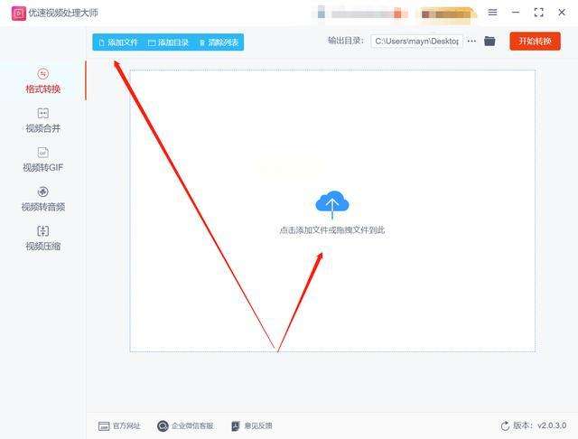Open the 视频转GIF tool icon

pos(43,153)
